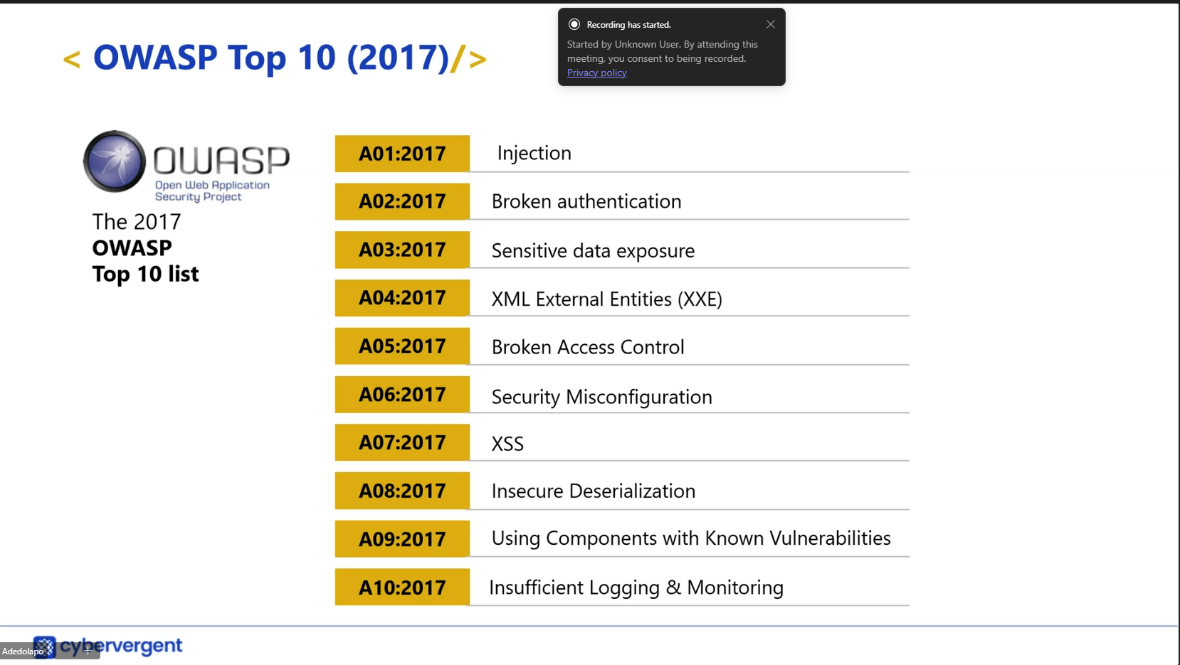This screenshot has height=665, width=1180.
Task: Click the Insecure Deserialization text
Action: 593,491
